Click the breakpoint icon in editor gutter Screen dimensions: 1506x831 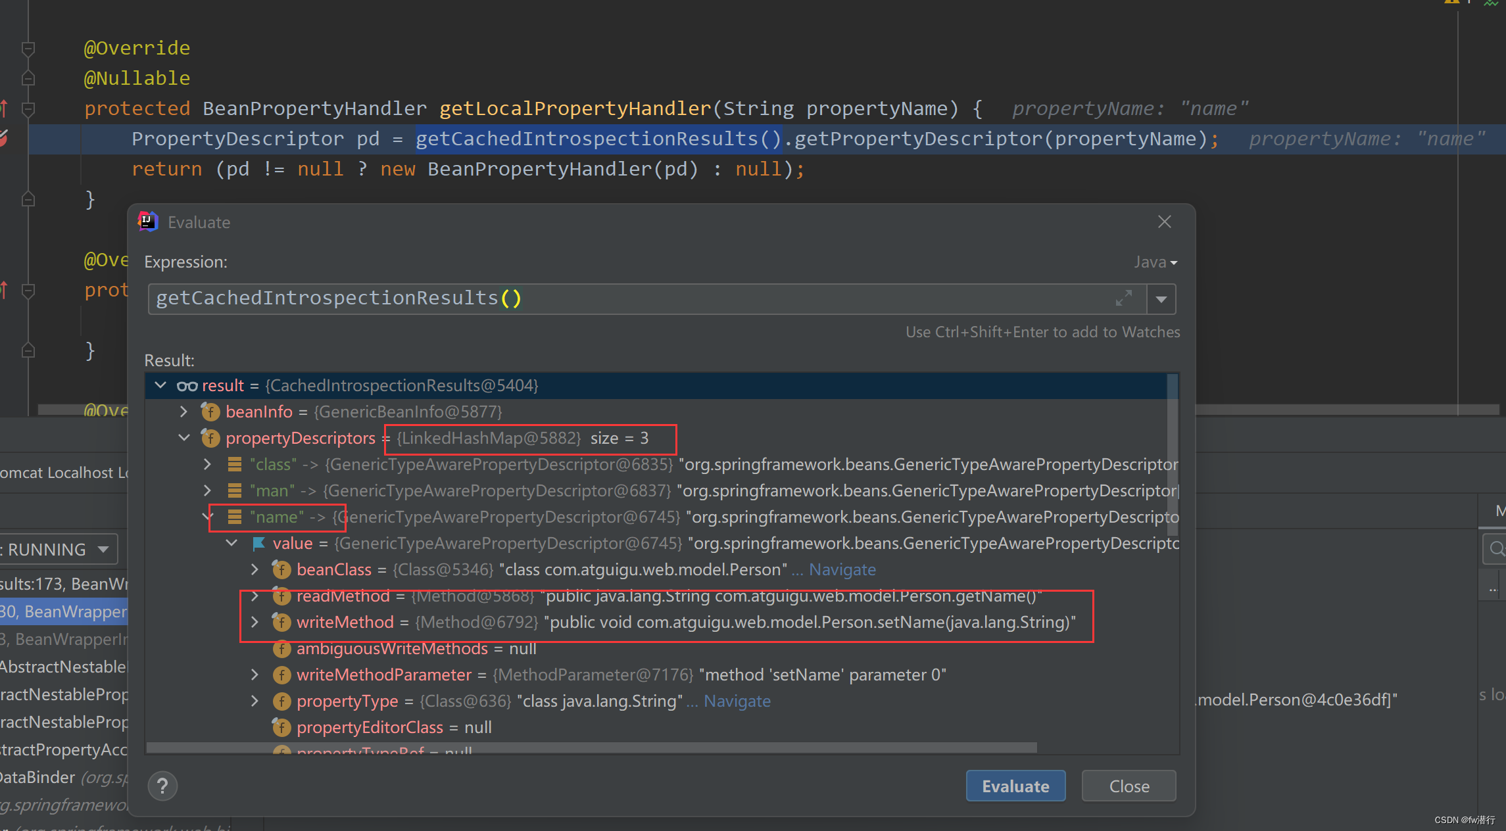pos(4,138)
